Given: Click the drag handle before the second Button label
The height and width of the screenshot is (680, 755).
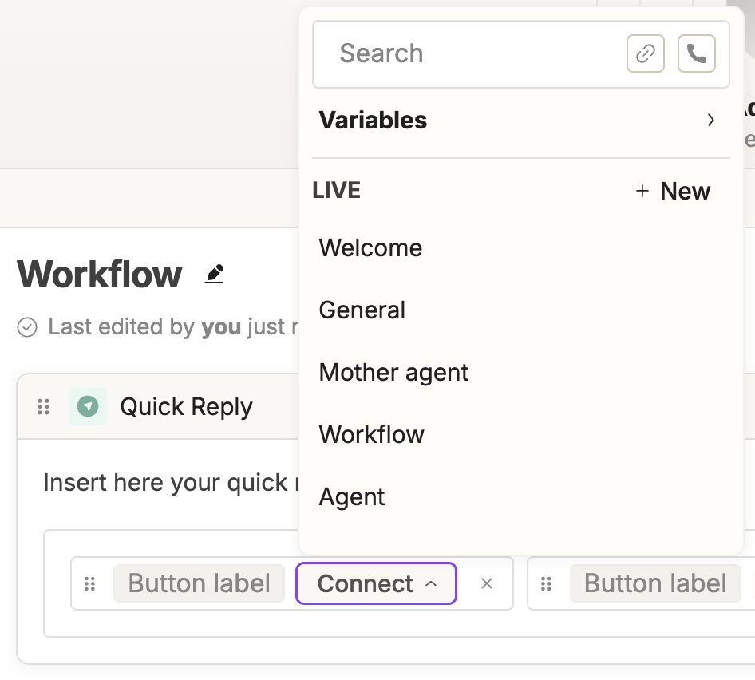Looking at the screenshot, I should point(547,583).
